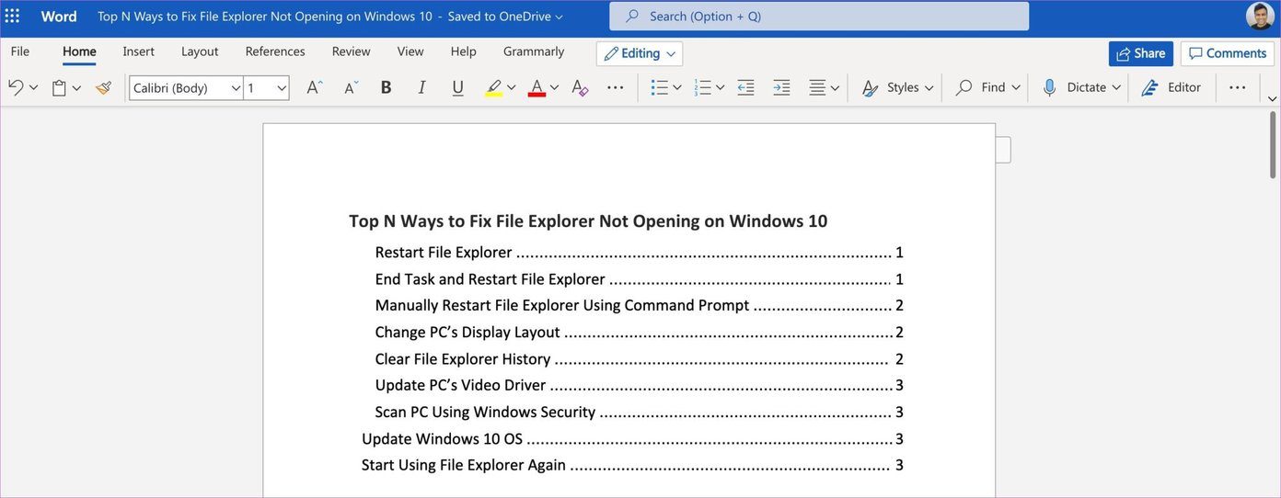Open more font options ellipsis
The image size is (1281, 498).
(x=616, y=87)
